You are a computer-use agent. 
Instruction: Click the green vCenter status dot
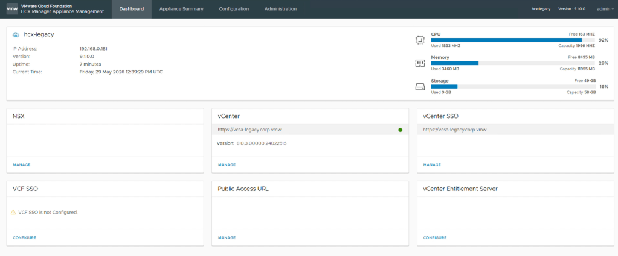(401, 130)
